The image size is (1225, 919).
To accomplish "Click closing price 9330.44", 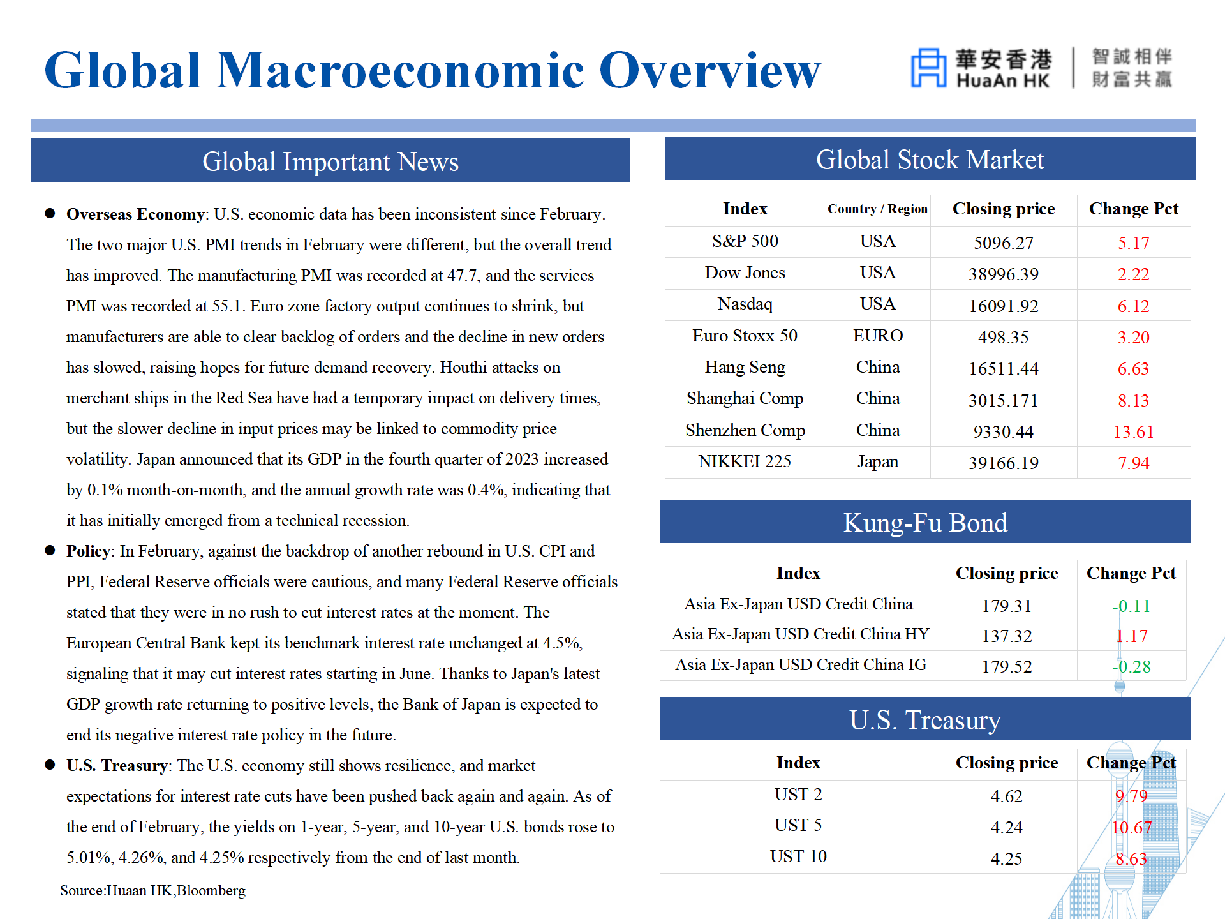I will [x=1004, y=431].
